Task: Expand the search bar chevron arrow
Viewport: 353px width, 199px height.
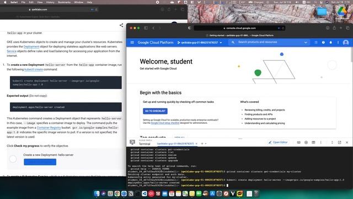Action: [x=306, y=43]
